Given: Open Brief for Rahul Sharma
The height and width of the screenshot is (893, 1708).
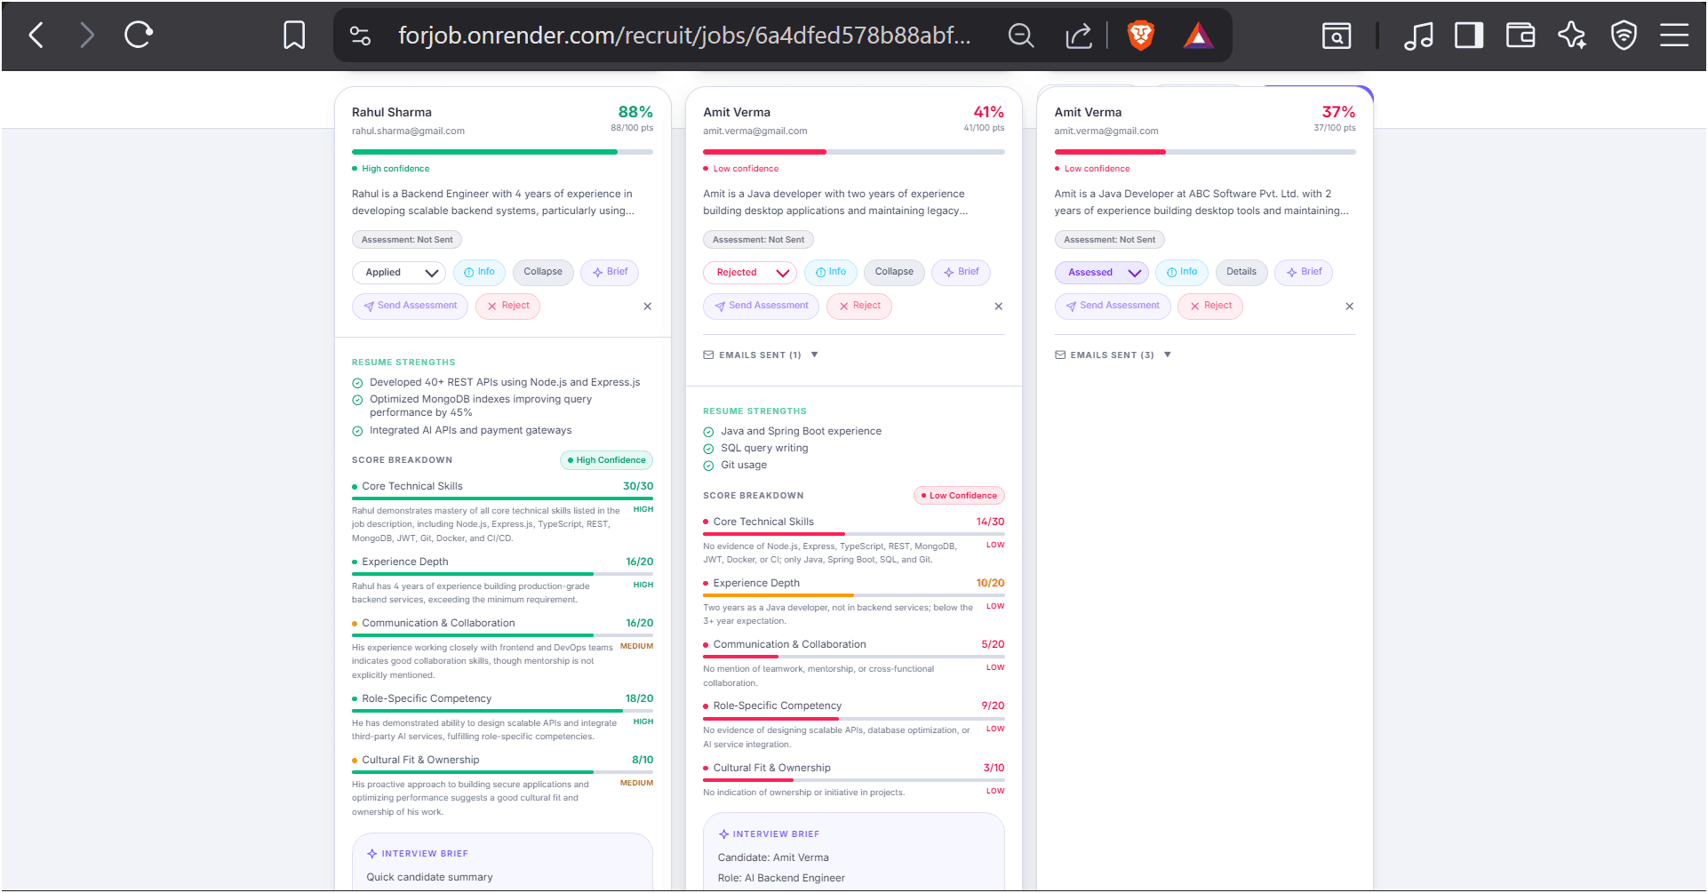Looking at the screenshot, I should click(610, 272).
